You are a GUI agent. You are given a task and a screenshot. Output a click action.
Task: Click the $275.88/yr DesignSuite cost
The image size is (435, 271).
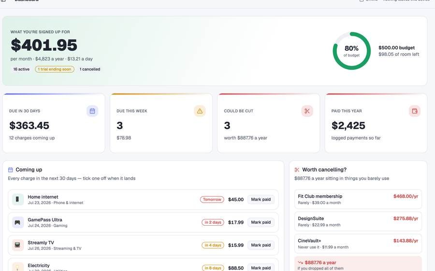click(x=406, y=218)
